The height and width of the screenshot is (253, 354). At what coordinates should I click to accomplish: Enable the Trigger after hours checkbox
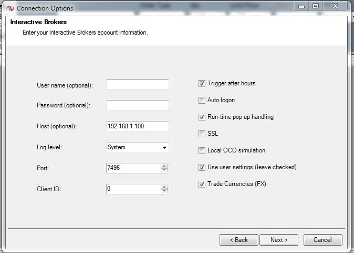202,83
